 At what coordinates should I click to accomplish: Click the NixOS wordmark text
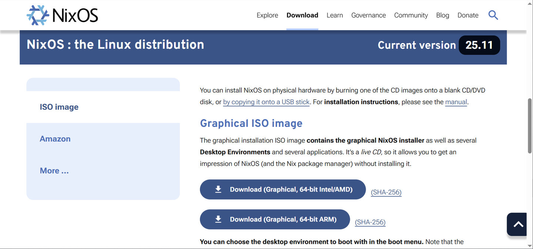click(75, 15)
